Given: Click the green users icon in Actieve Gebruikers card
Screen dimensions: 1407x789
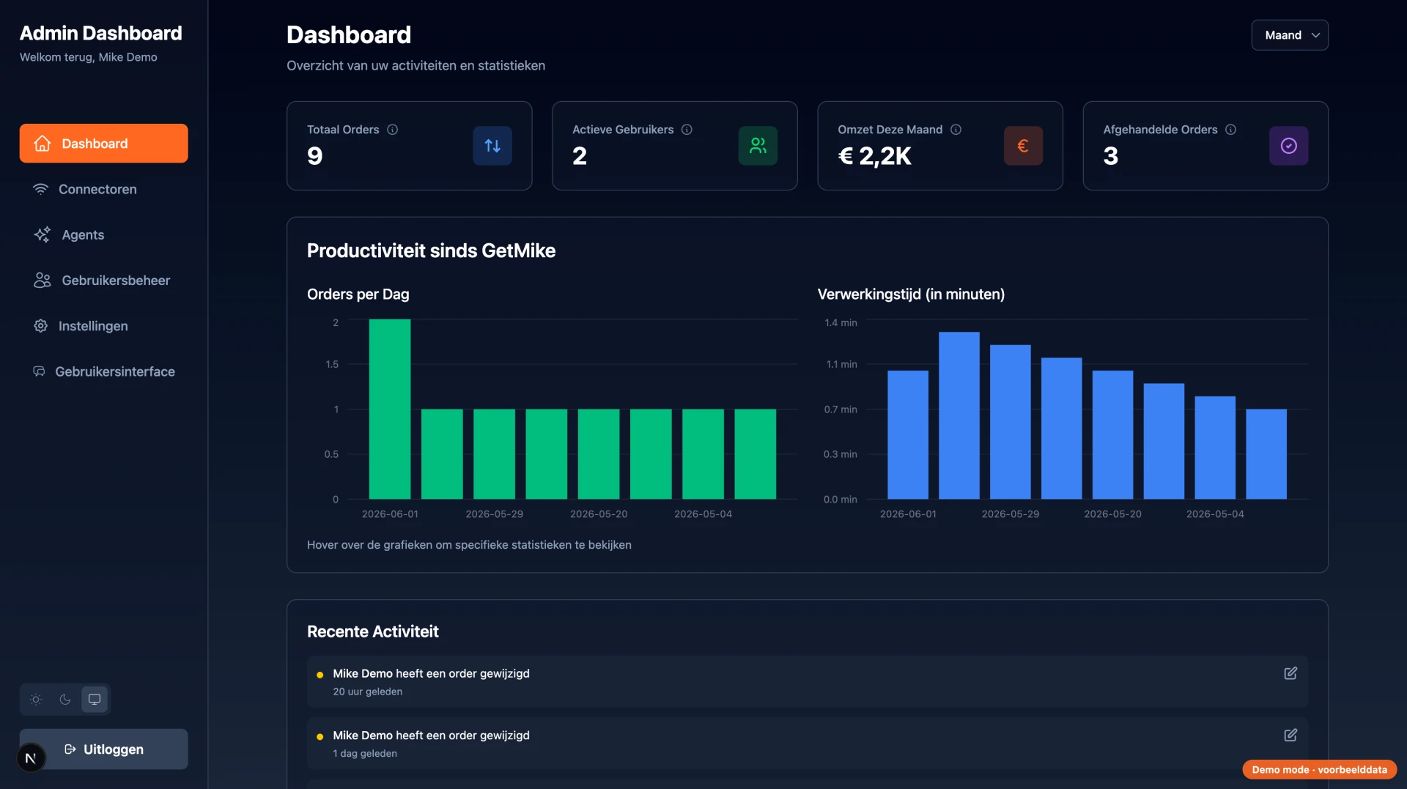Looking at the screenshot, I should pos(758,146).
